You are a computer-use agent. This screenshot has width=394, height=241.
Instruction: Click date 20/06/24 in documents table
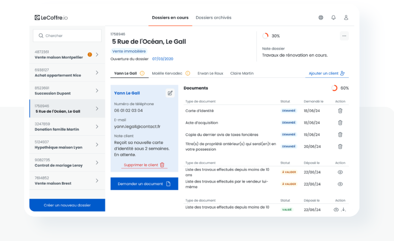pyautogui.click(x=312, y=147)
